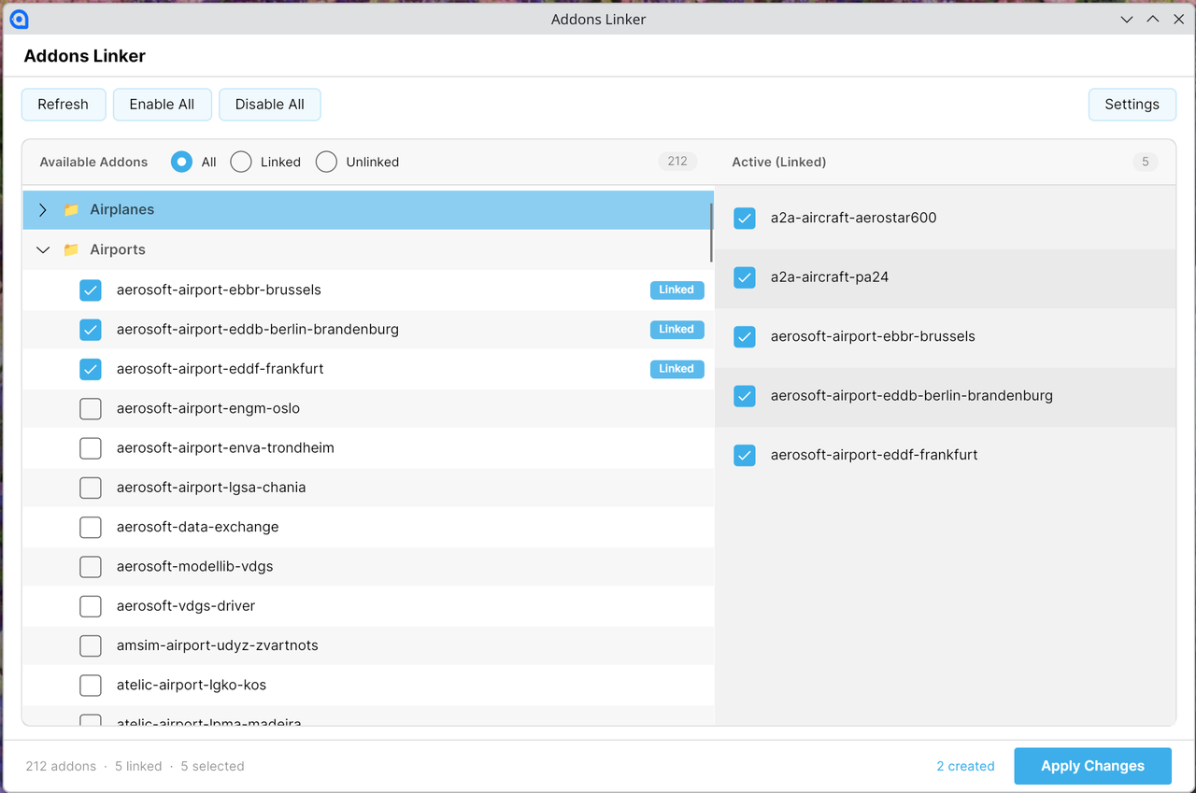Click the Linked badge on eddb-berlin-brandenburg row
The image size is (1196, 793).
point(676,330)
